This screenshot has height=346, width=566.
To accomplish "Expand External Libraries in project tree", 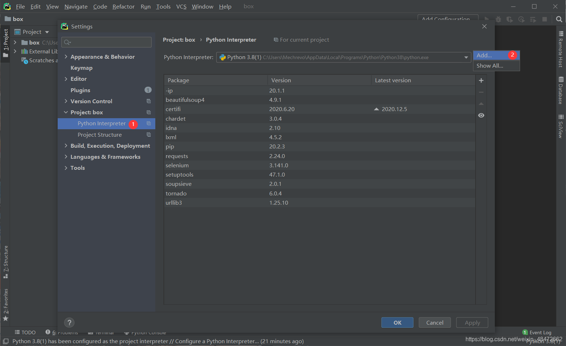I will 15,51.
